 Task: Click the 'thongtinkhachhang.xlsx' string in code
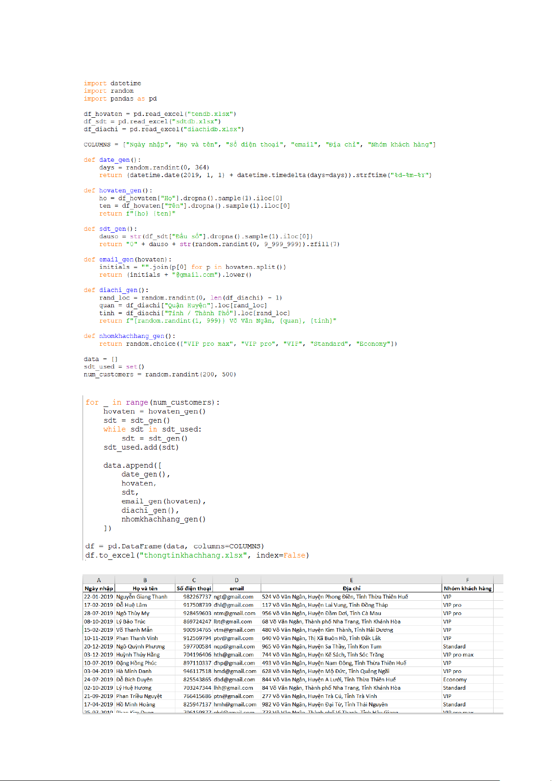193,555
